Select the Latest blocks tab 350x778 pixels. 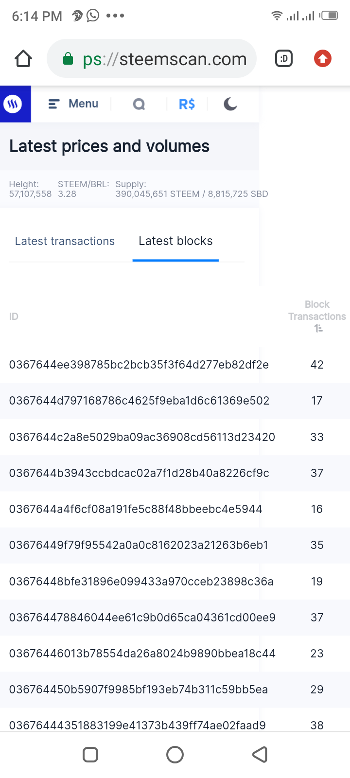[175, 241]
